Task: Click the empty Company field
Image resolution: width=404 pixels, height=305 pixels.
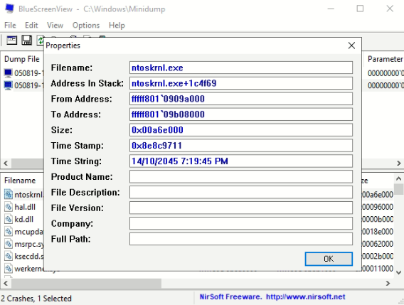Action: 241,223
